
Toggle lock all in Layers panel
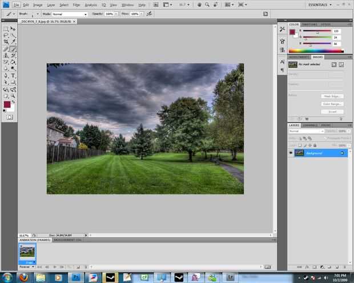tap(315, 145)
